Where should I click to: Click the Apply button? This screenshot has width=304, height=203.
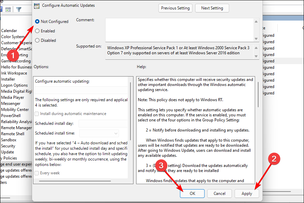pyautogui.click(x=247, y=194)
